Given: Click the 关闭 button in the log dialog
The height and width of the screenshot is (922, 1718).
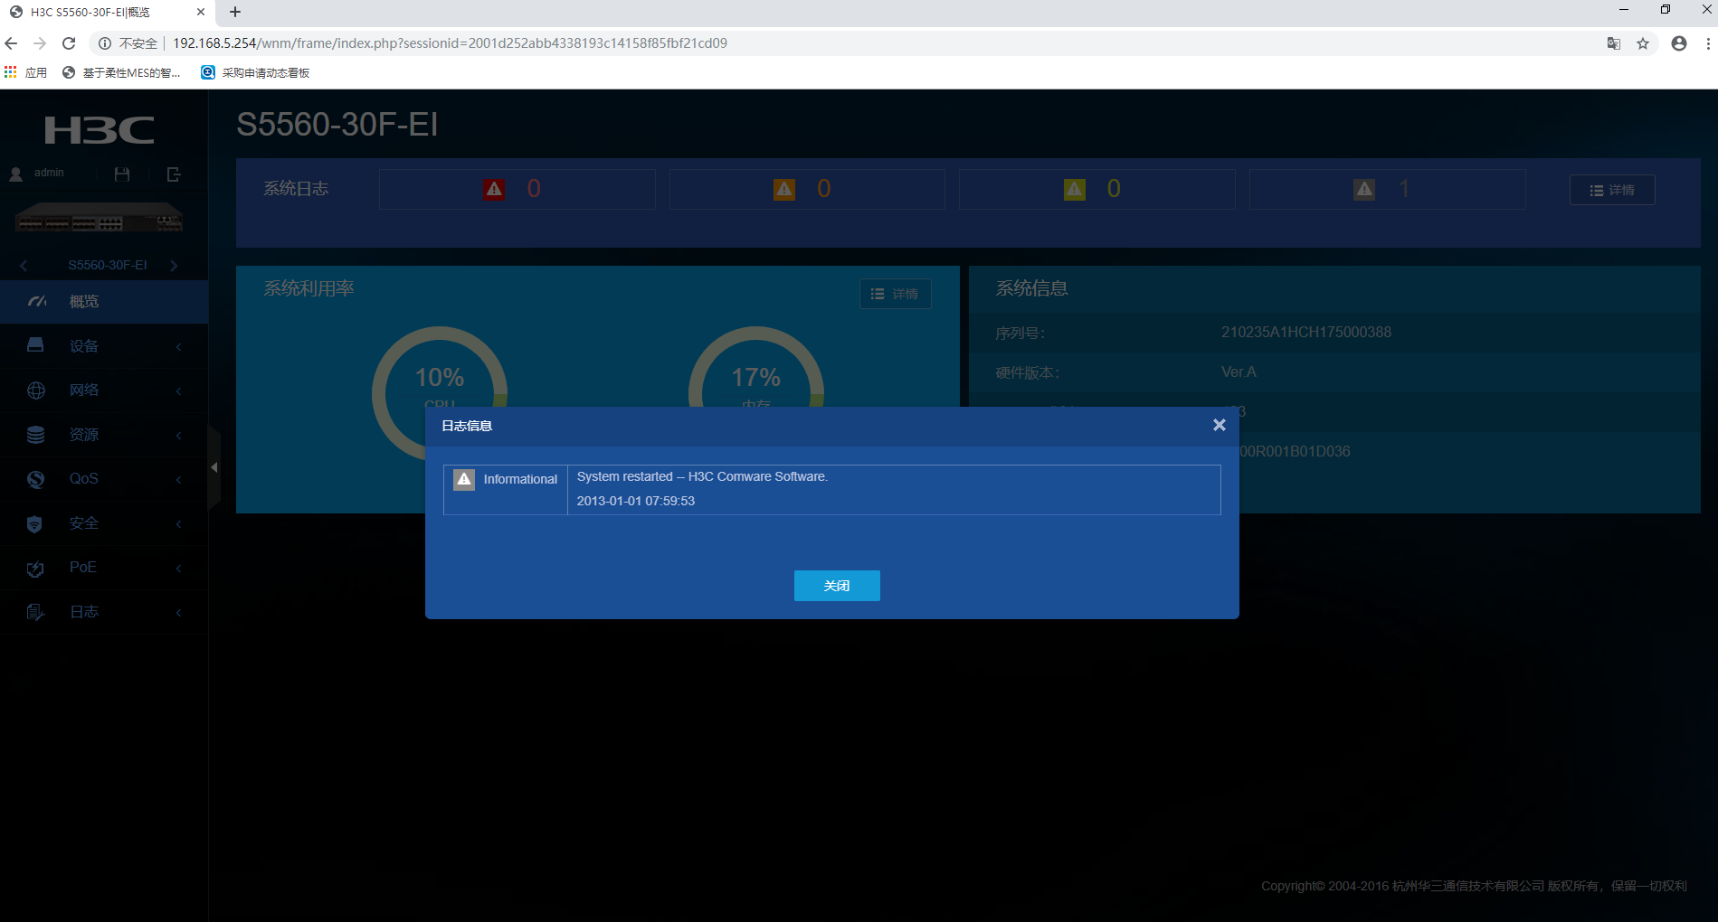Looking at the screenshot, I should pos(837,586).
